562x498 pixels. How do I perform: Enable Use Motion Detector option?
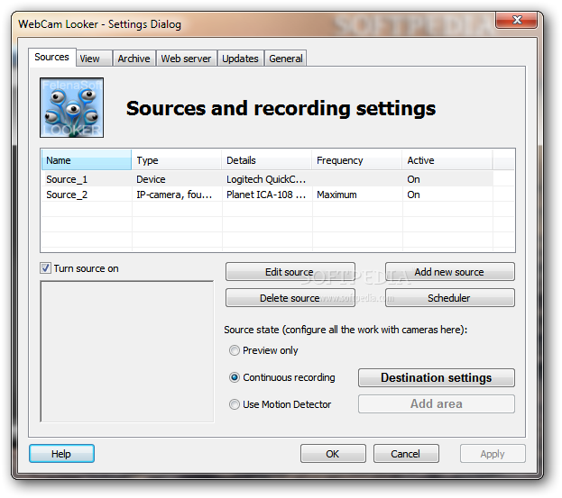click(235, 404)
